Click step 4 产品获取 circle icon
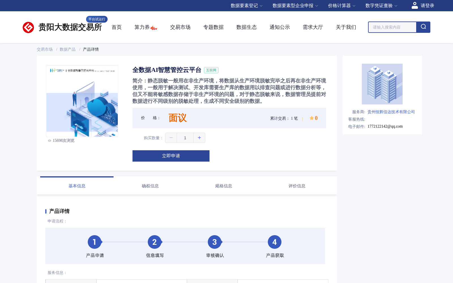Screen dimensions: 453x283 275,242
